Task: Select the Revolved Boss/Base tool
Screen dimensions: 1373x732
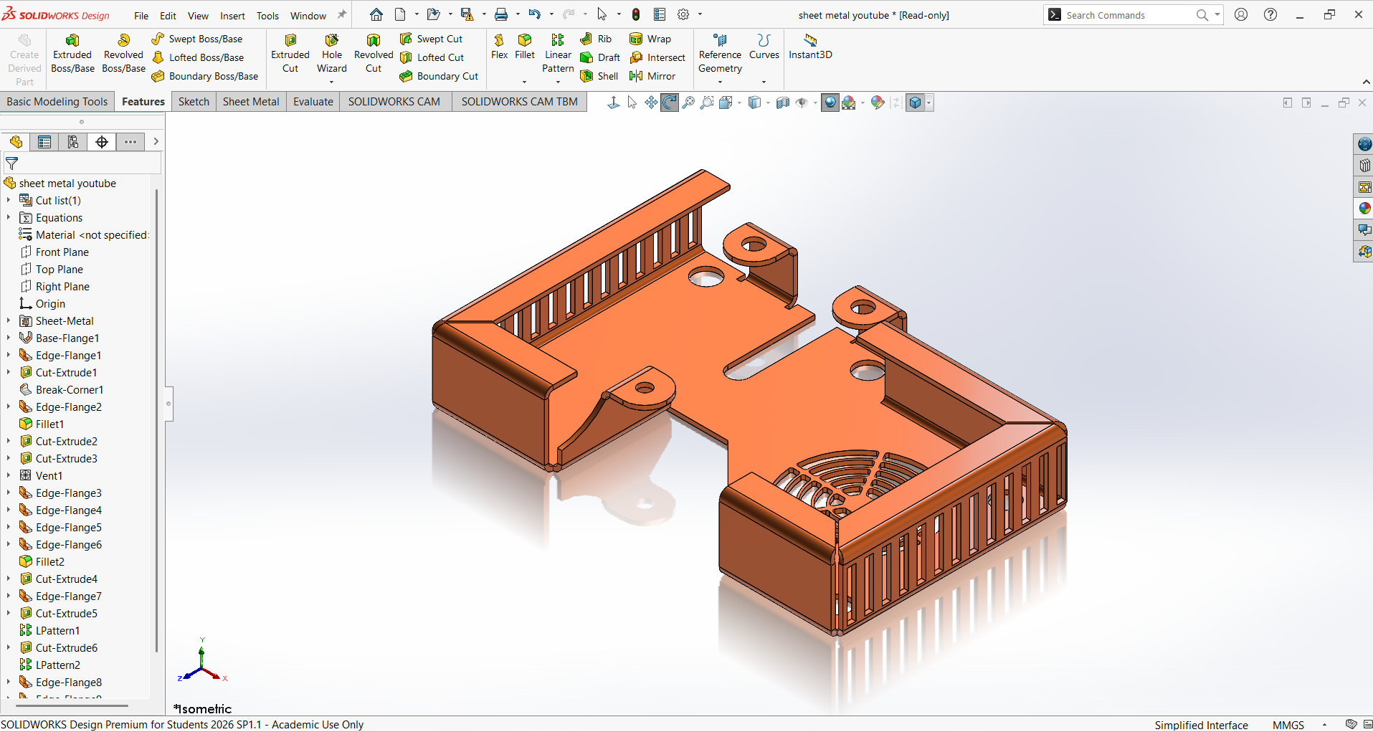Action: 123,53
